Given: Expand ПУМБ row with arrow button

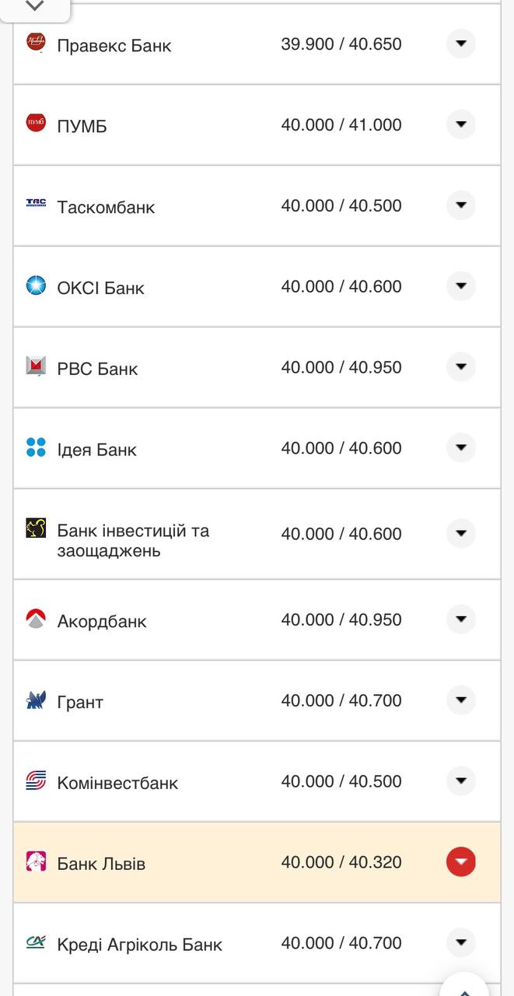Looking at the screenshot, I should [460, 124].
